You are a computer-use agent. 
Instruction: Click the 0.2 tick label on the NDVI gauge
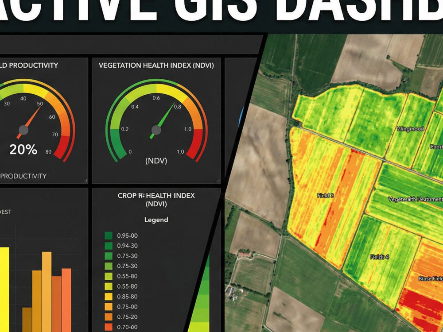click(x=124, y=129)
